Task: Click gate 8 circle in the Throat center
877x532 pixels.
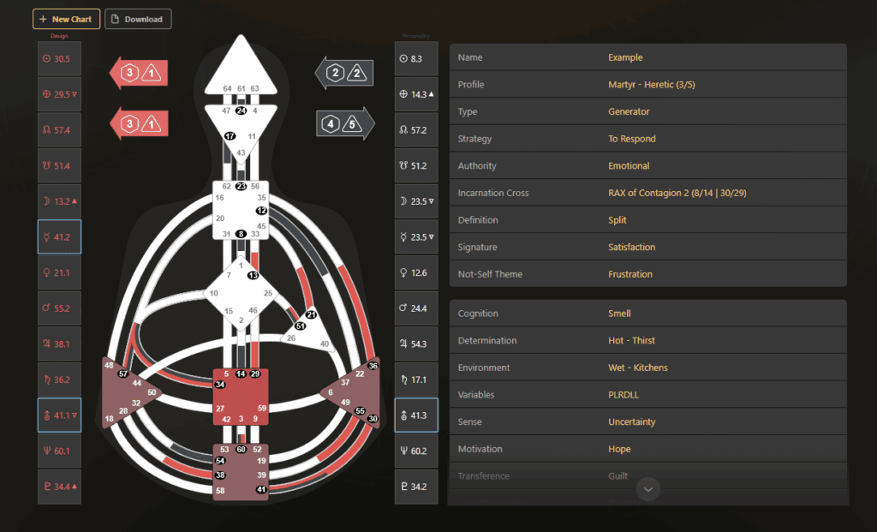Action: pyautogui.click(x=241, y=234)
